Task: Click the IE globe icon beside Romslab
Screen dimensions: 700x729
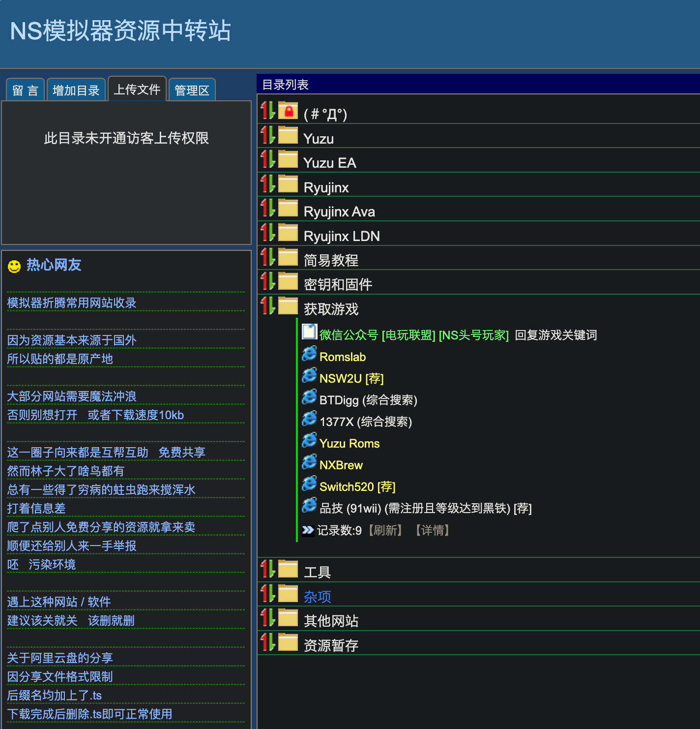Action: click(x=309, y=353)
